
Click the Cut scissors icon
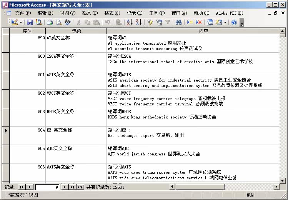pyautogui.click(x=78, y=22)
